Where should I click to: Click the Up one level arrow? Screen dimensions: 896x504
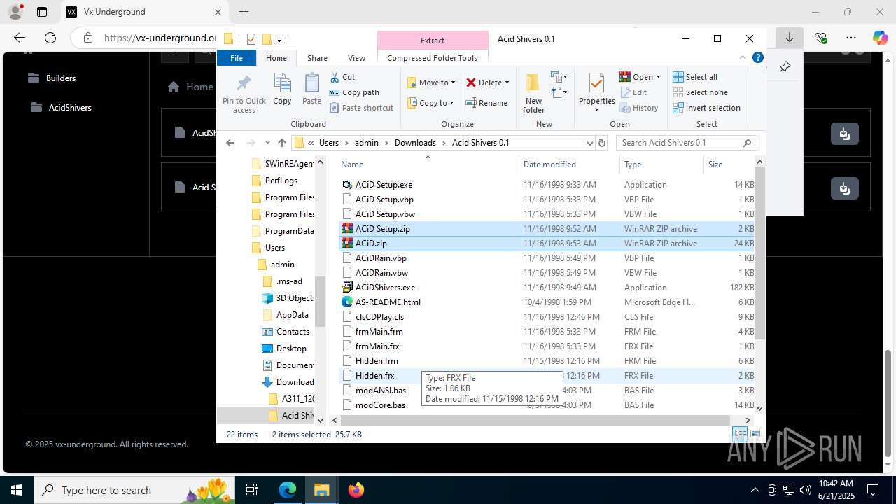pyautogui.click(x=281, y=143)
